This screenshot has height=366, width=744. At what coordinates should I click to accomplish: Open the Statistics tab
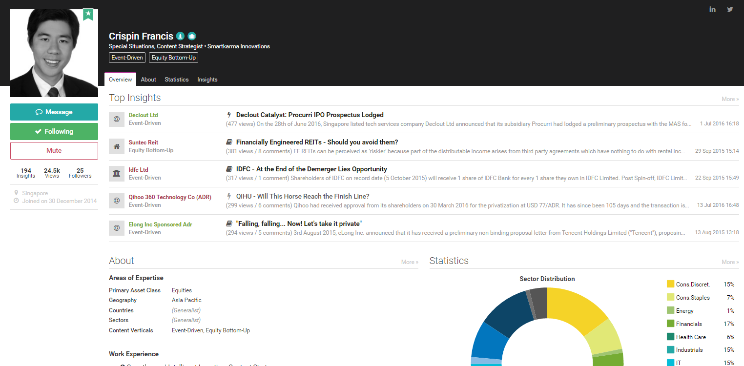tap(176, 80)
